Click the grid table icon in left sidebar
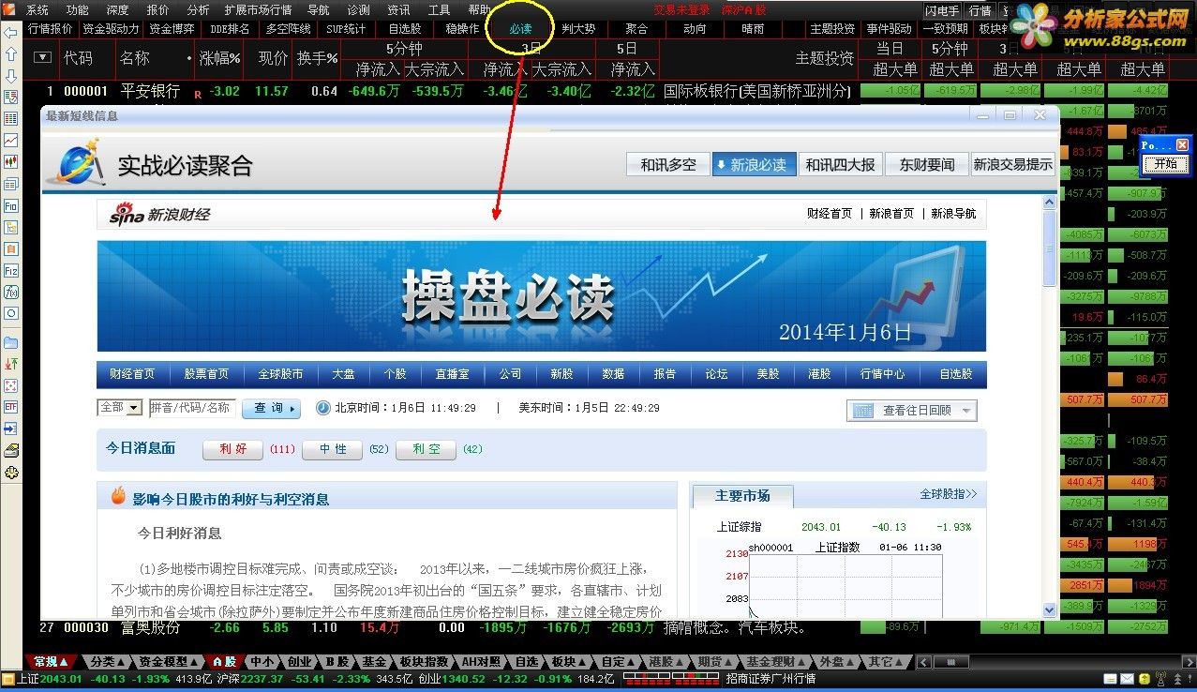This screenshot has height=692, width=1197. coord(11,119)
